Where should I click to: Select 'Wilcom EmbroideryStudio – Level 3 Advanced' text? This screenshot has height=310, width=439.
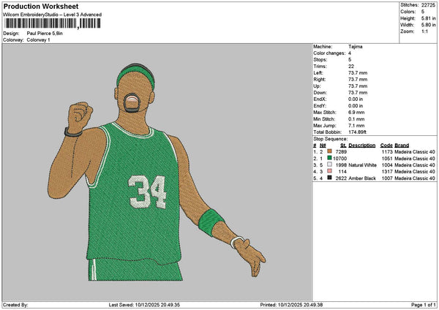[53, 15]
